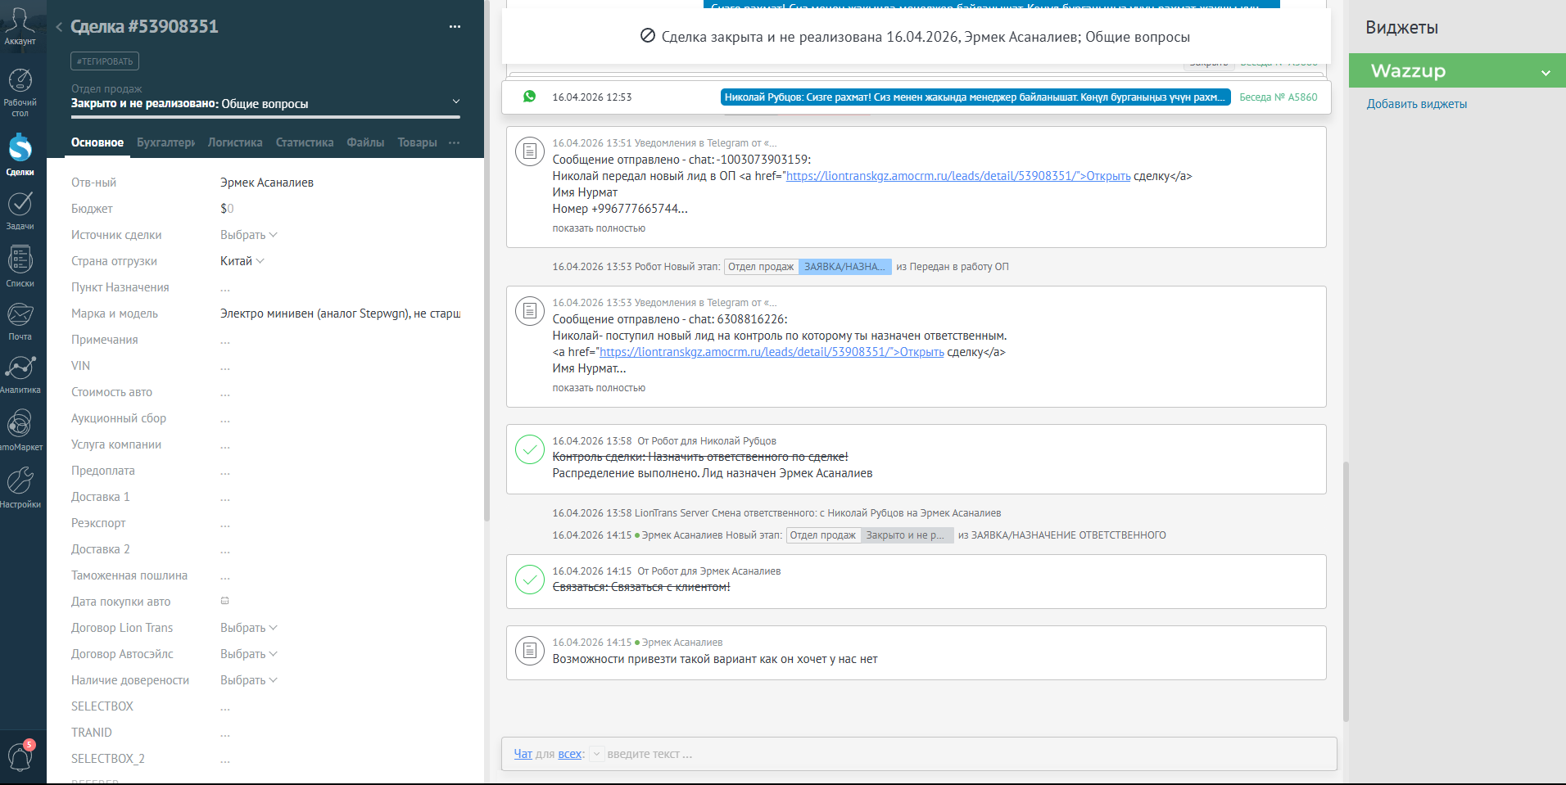
Task: Open notifications bell with badge 5
Action: (x=20, y=756)
